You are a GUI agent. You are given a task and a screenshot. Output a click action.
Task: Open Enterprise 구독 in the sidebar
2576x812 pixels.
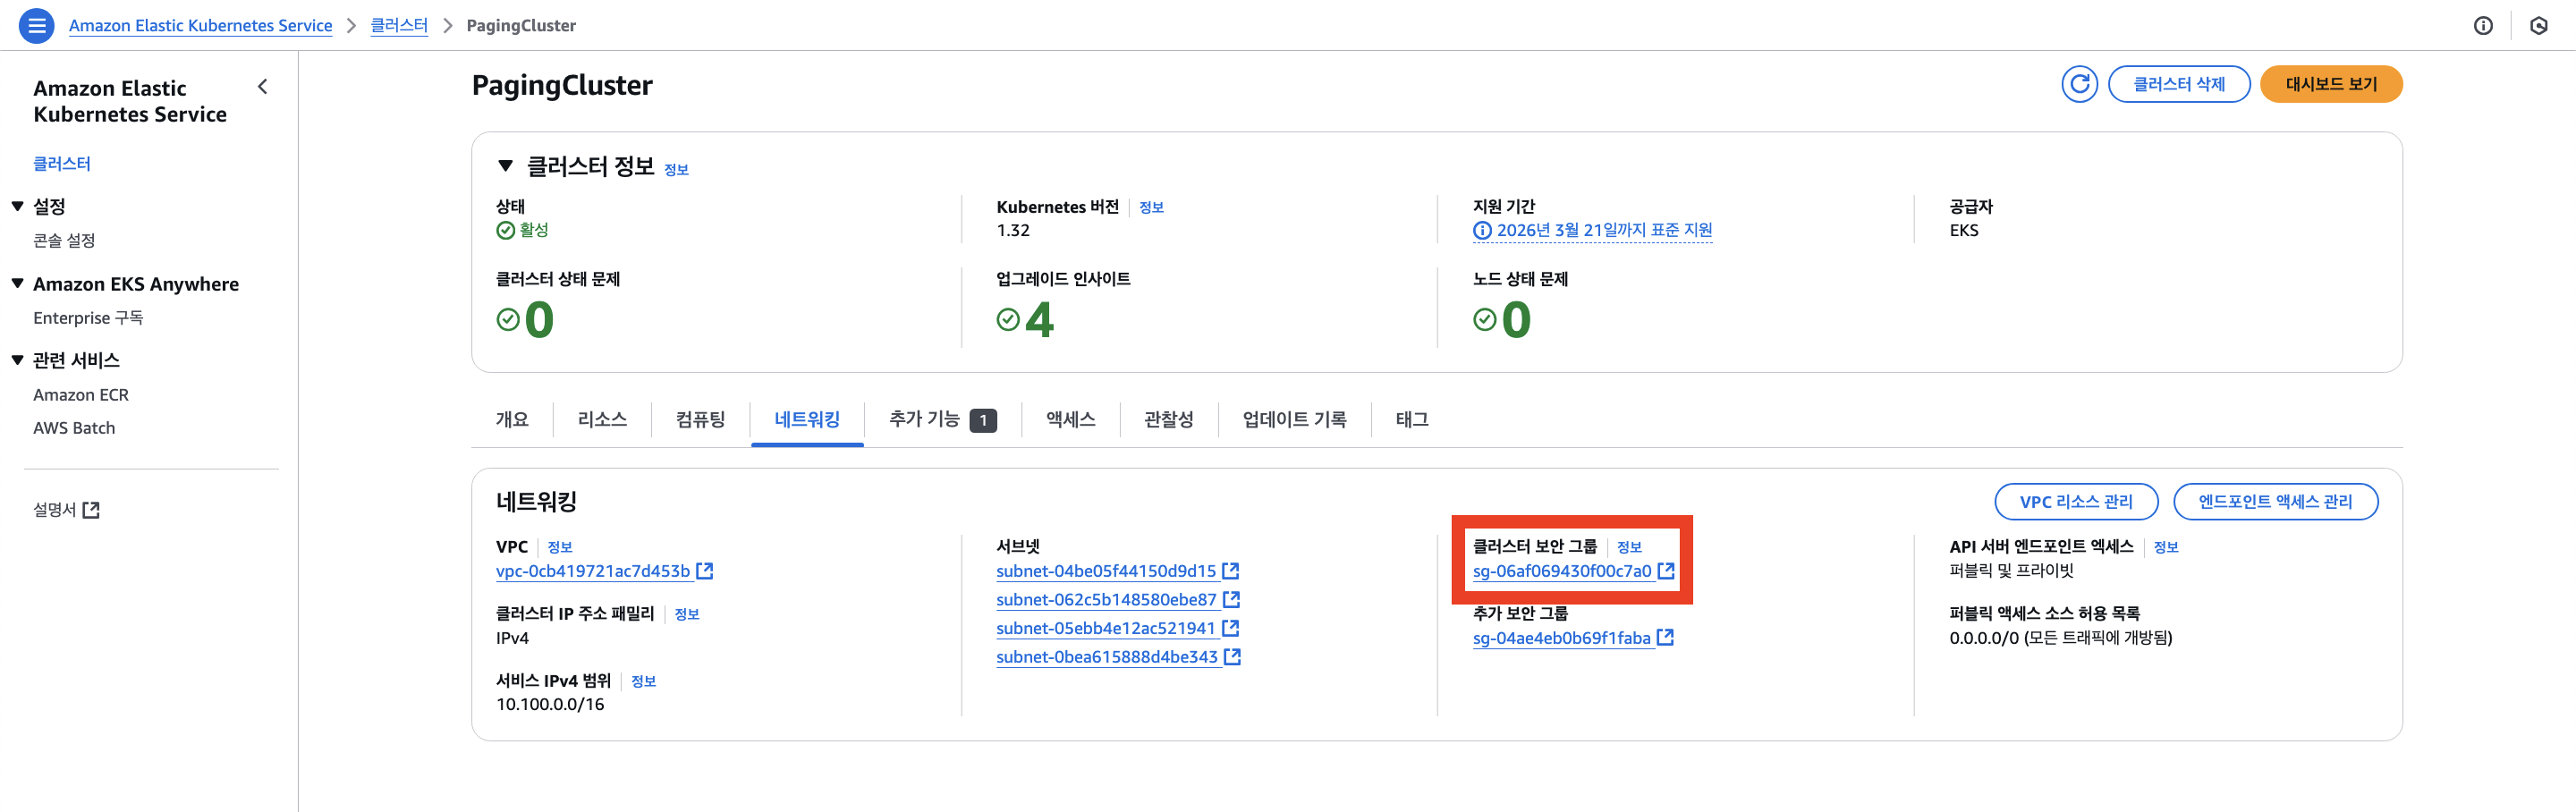pyautogui.click(x=88, y=318)
